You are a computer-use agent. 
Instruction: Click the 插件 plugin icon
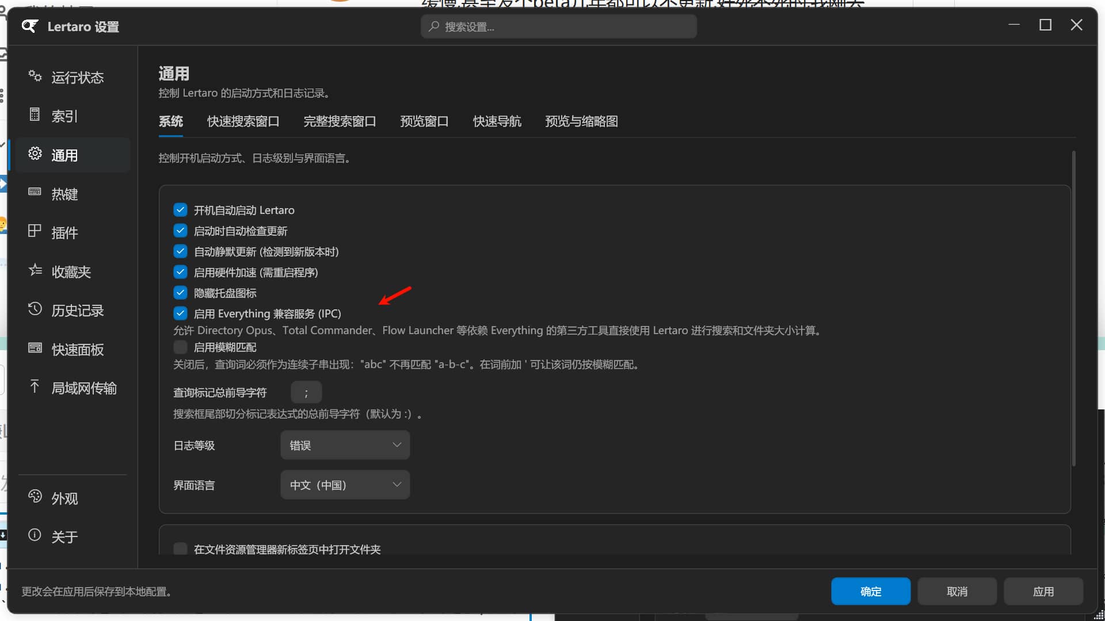pos(35,231)
